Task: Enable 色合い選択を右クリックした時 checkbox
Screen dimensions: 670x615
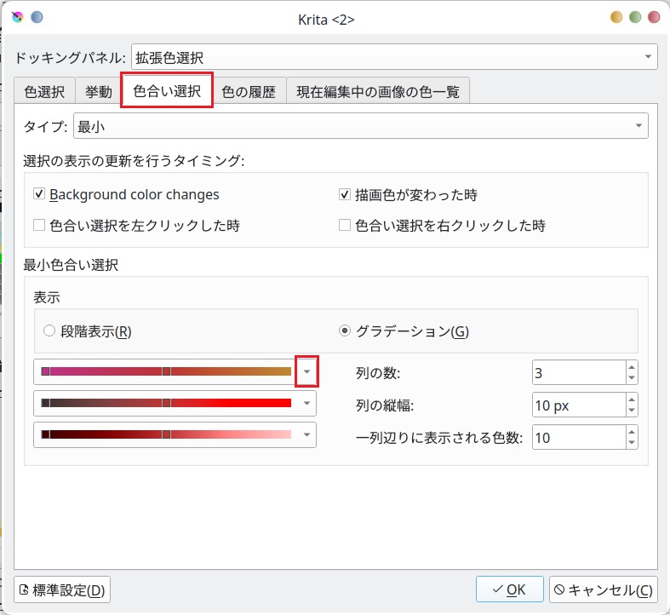Action: coord(345,226)
